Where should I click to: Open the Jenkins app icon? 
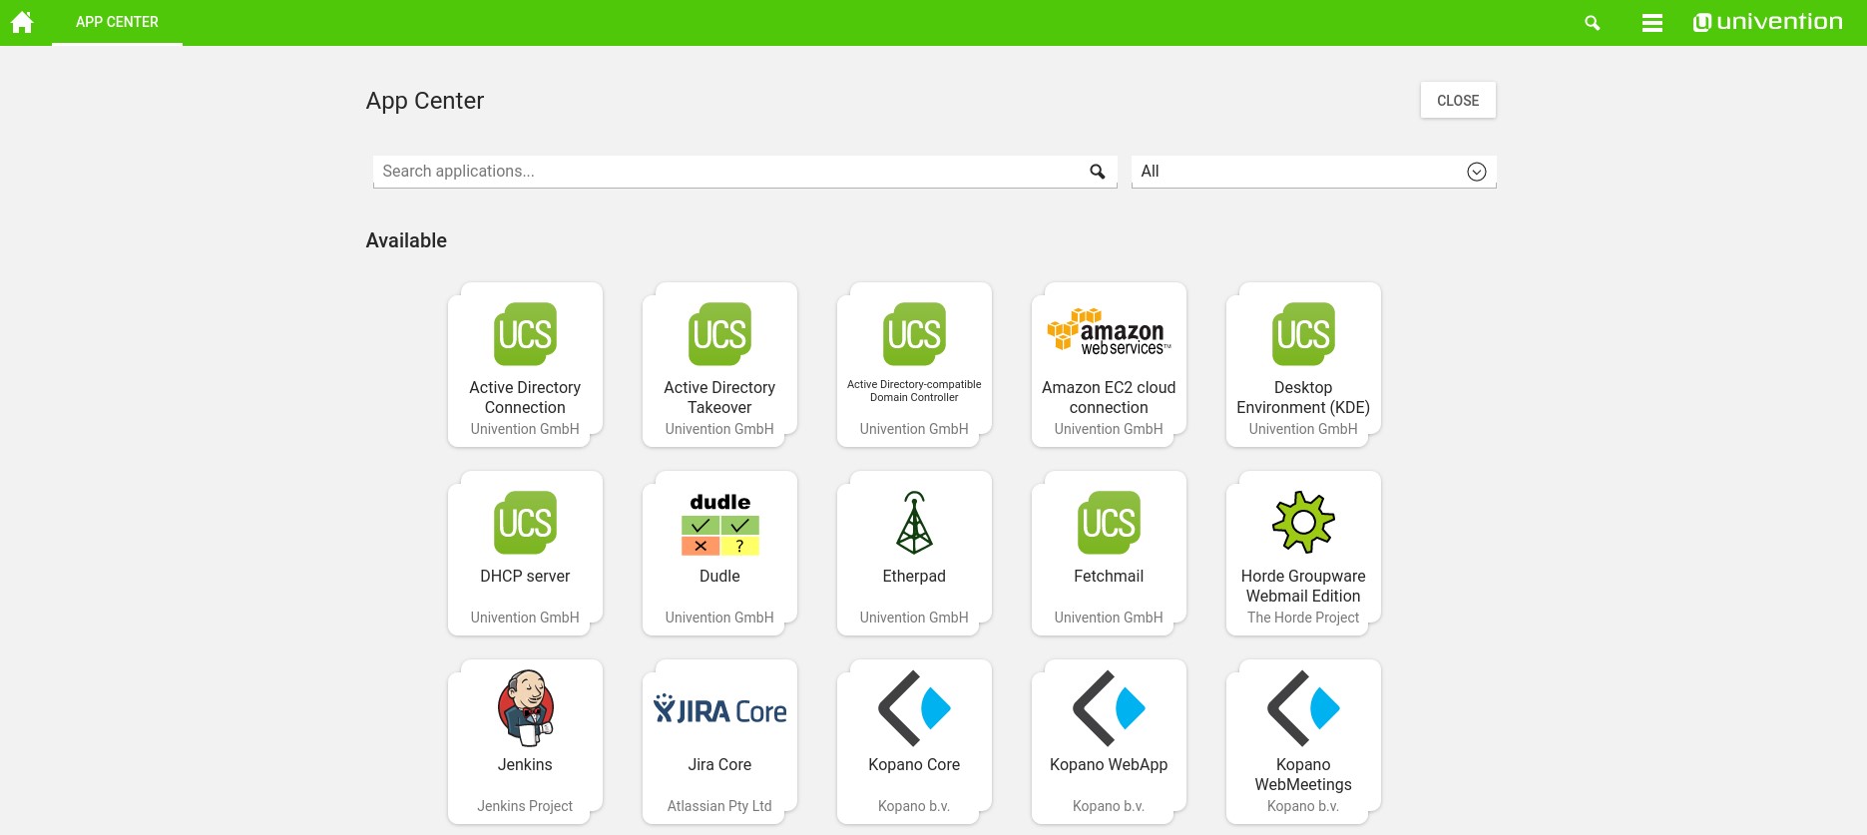[525, 707]
